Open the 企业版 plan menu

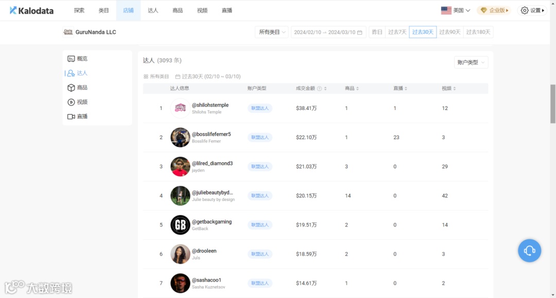[494, 11]
